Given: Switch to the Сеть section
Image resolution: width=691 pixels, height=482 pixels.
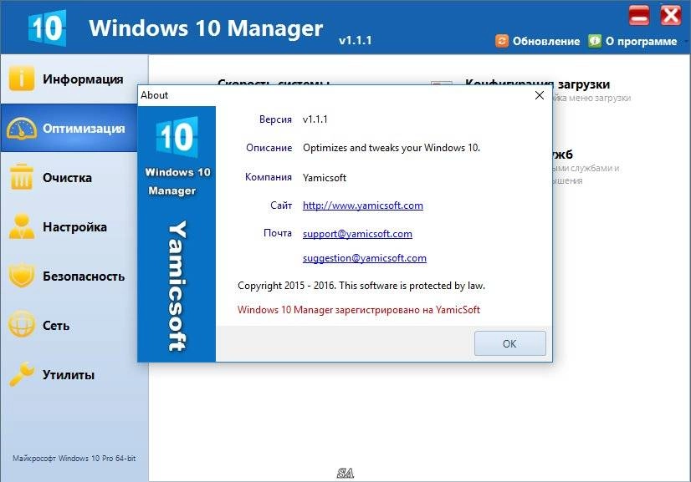Looking at the screenshot, I should [69, 325].
